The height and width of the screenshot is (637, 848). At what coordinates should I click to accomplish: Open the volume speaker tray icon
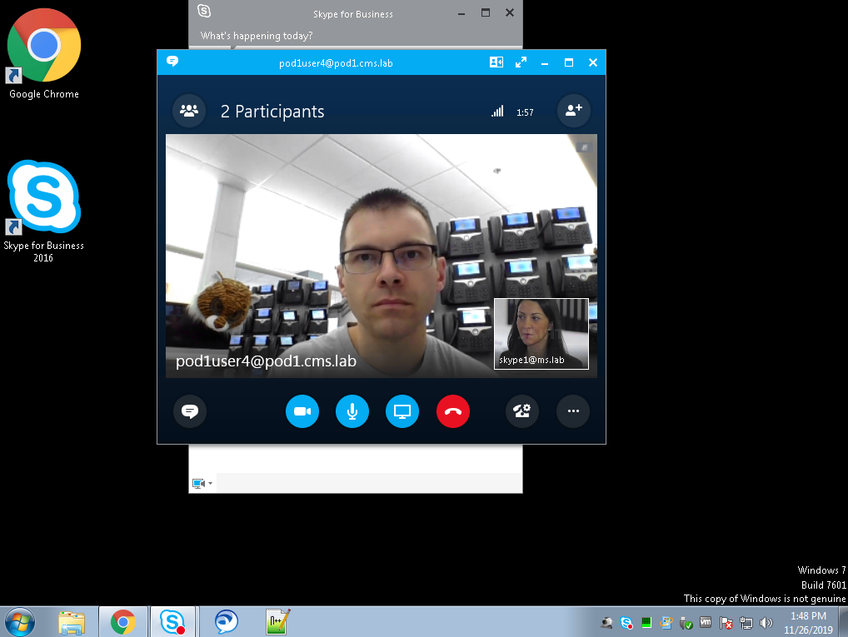(766, 623)
